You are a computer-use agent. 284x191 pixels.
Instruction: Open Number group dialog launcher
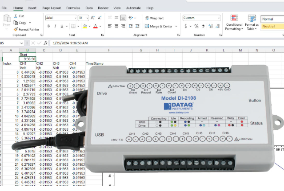click(220, 35)
